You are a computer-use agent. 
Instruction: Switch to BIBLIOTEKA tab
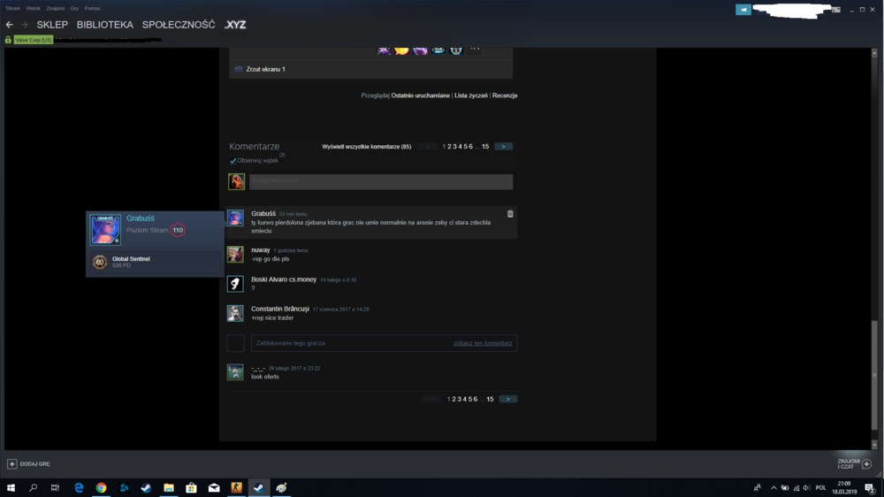click(105, 25)
